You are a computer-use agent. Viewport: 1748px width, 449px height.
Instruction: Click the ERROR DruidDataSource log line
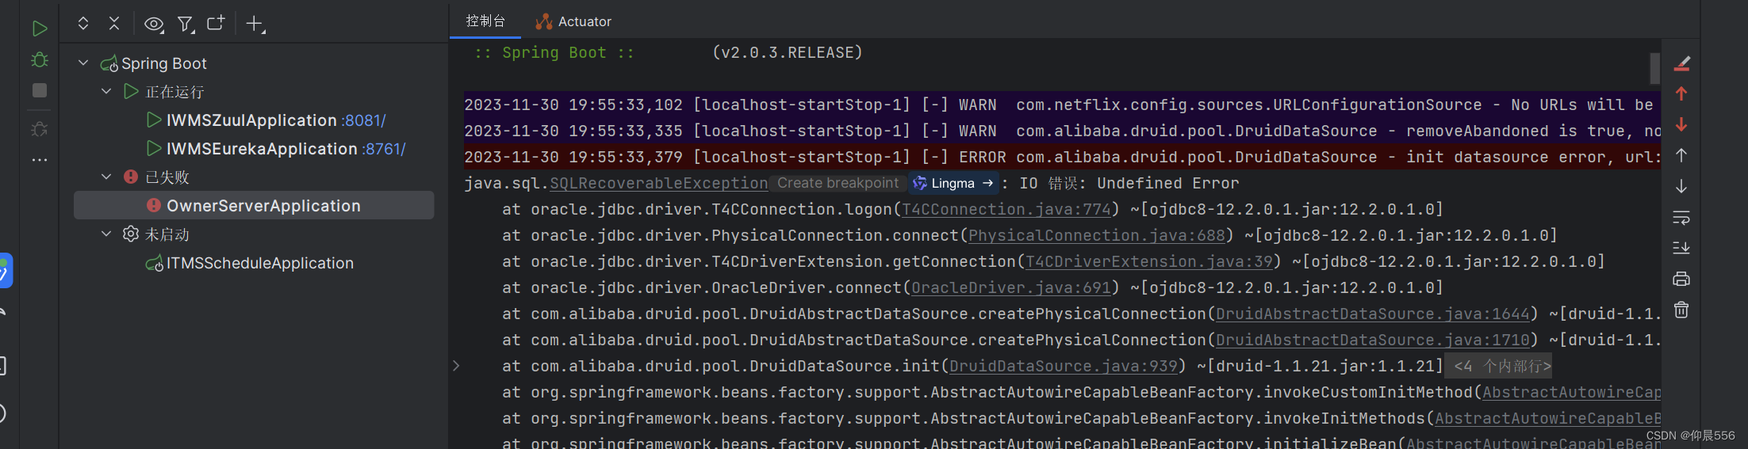tap(1061, 157)
